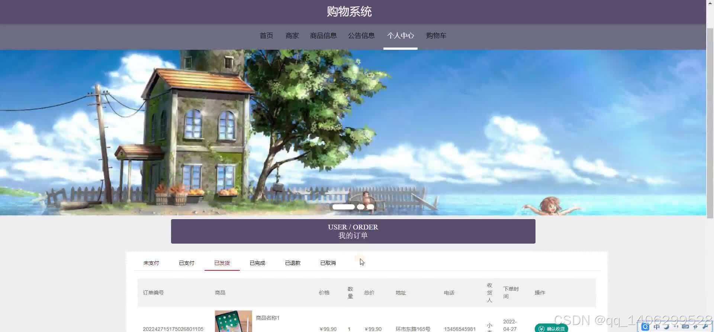Open the IME wrench settings icon
The width and height of the screenshot is (714, 332).
coord(705,327)
